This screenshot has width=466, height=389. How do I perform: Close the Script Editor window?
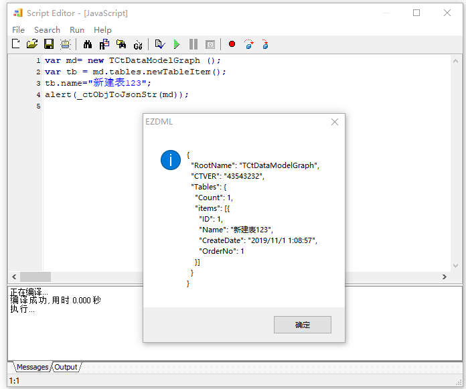pyautogui.click(x=447, y=13)
